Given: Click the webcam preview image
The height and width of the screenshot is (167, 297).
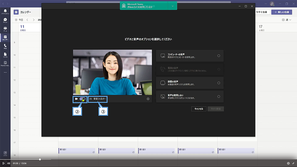Looking at the screenshot, I should (x=112, y=72).
